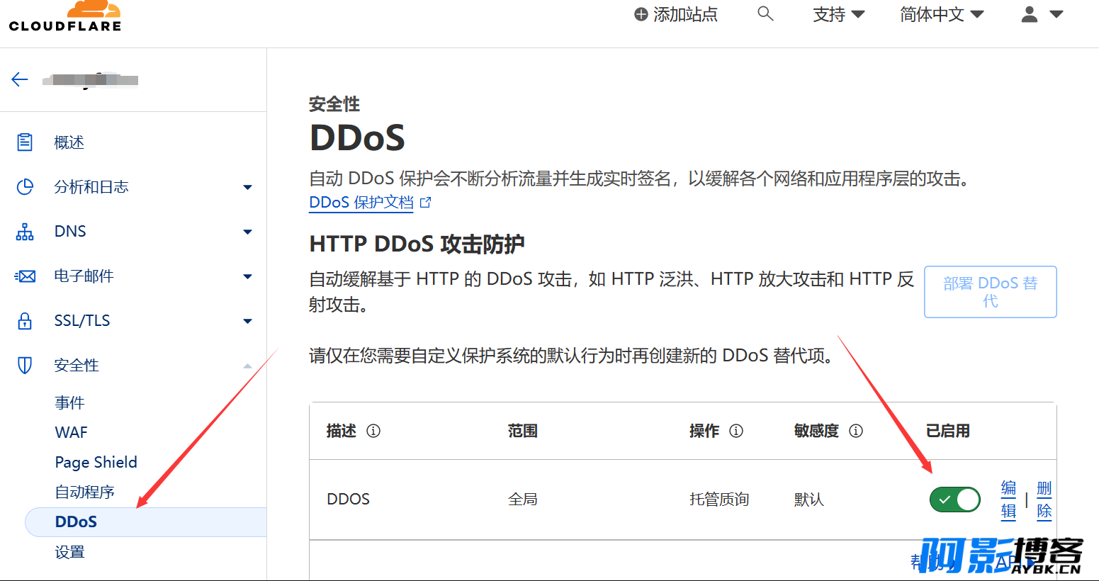This screenshot has height=581, width=1099.
Task: Expand the DNS section arrow
Action: pos(247,232)
